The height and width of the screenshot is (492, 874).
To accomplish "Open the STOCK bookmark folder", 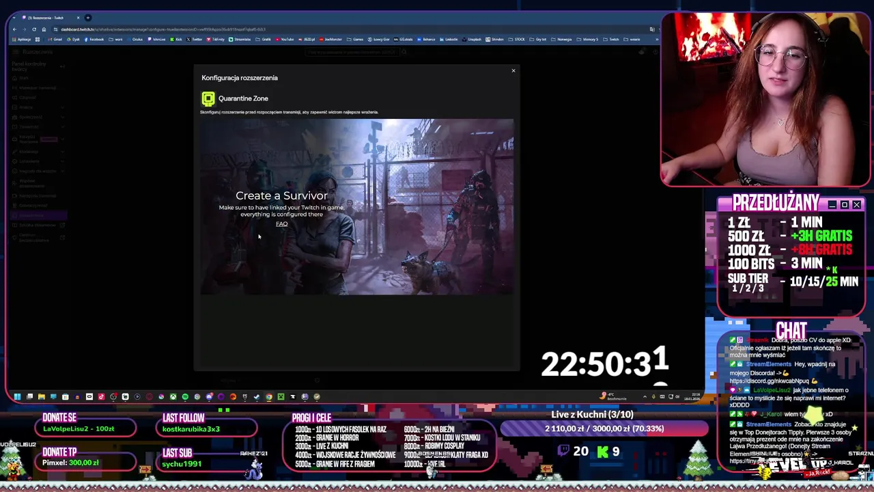I will point(517,39).
